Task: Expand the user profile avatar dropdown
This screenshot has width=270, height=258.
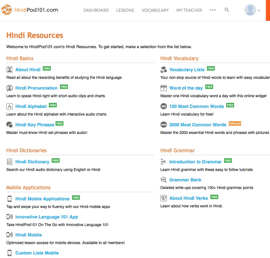Action: (252, 10)
